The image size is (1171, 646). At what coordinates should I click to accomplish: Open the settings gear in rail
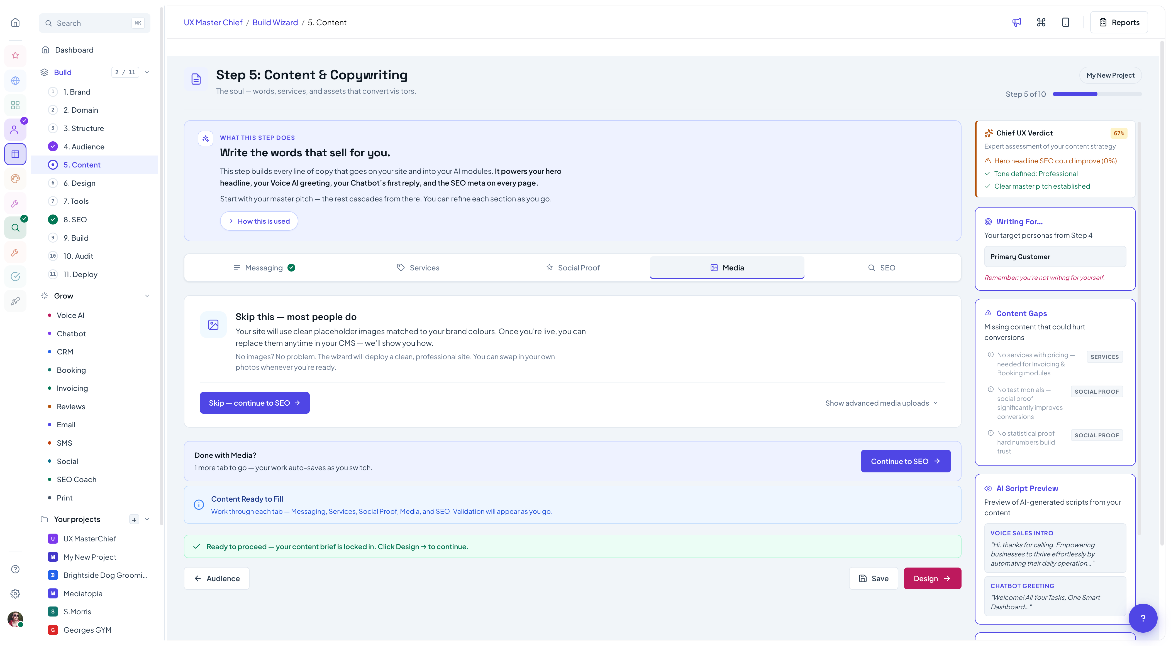(15, 593)
